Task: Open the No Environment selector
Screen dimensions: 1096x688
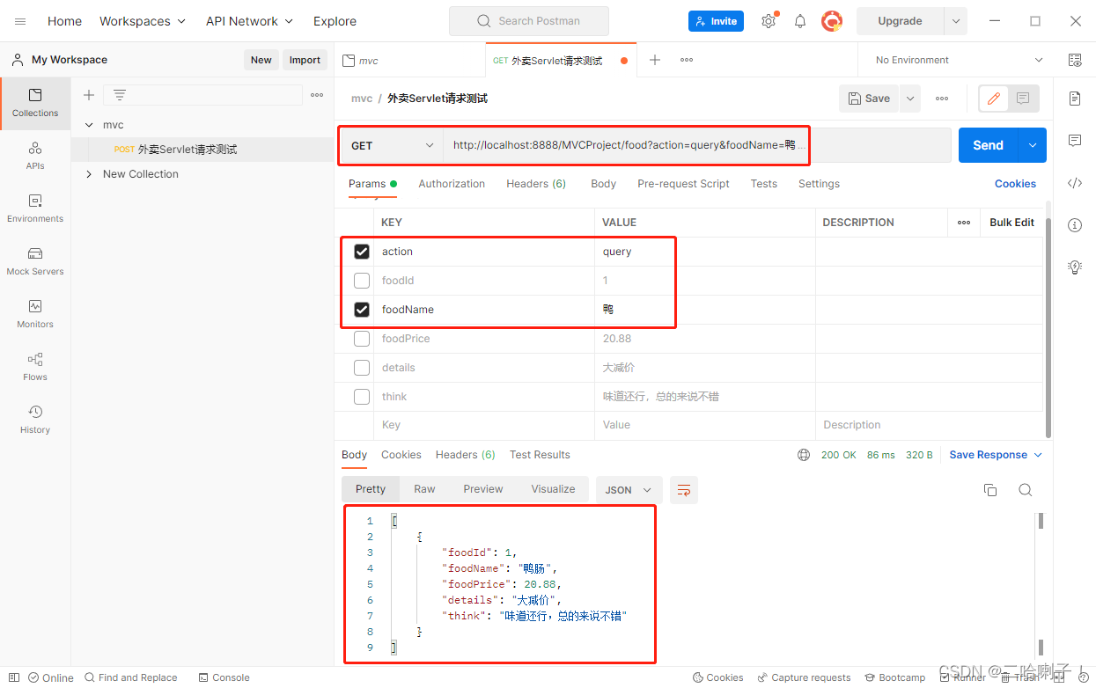Action: tap(959, 60)
